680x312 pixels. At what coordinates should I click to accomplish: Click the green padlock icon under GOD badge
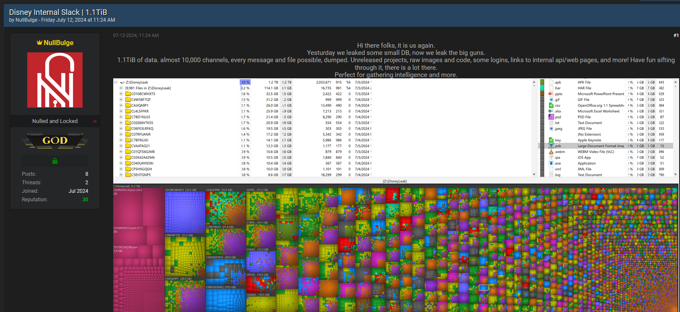tap(55, 161)
